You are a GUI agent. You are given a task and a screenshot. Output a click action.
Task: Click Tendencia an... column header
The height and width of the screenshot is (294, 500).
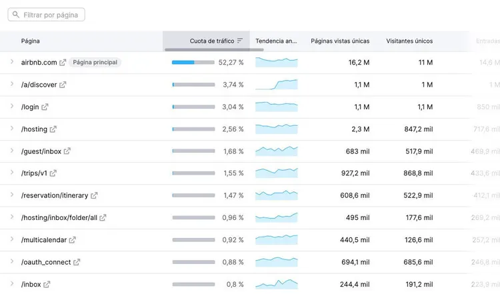point(276,41)
